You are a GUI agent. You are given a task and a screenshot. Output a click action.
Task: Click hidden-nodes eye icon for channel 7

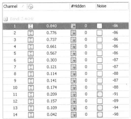[74, 67]
